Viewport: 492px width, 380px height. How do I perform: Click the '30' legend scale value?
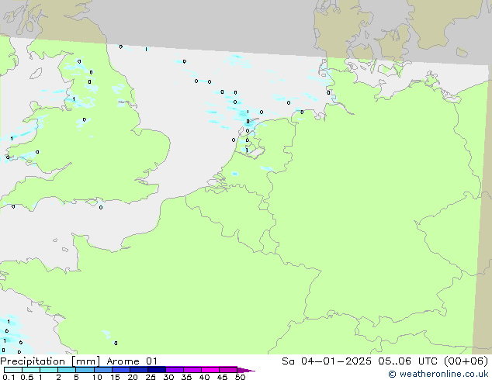[x=168, y=377]
